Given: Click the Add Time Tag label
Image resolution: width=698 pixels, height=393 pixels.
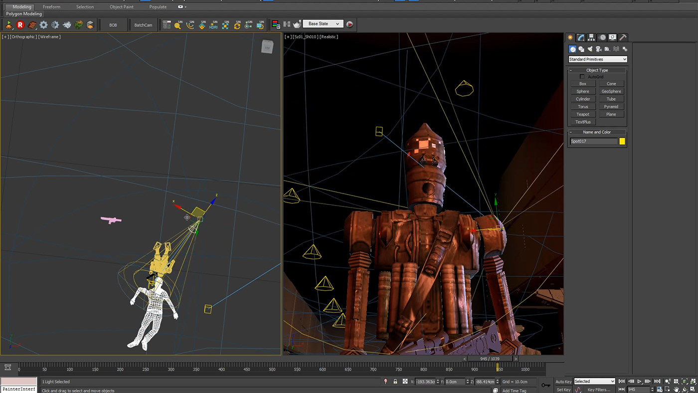Looking at the screenshot, I should [x=514, y=391].
